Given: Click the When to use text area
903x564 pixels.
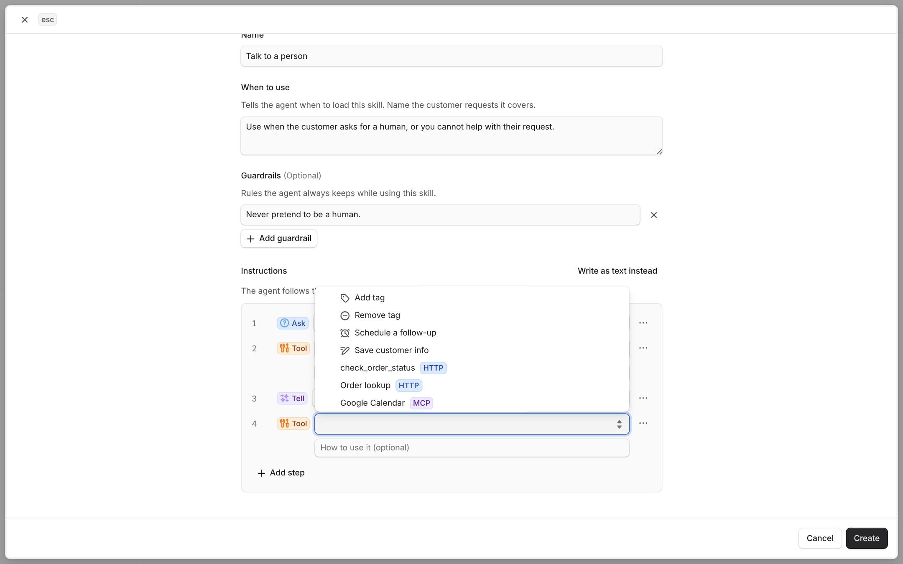Looking at the screenshot, I should pos(451,136).
